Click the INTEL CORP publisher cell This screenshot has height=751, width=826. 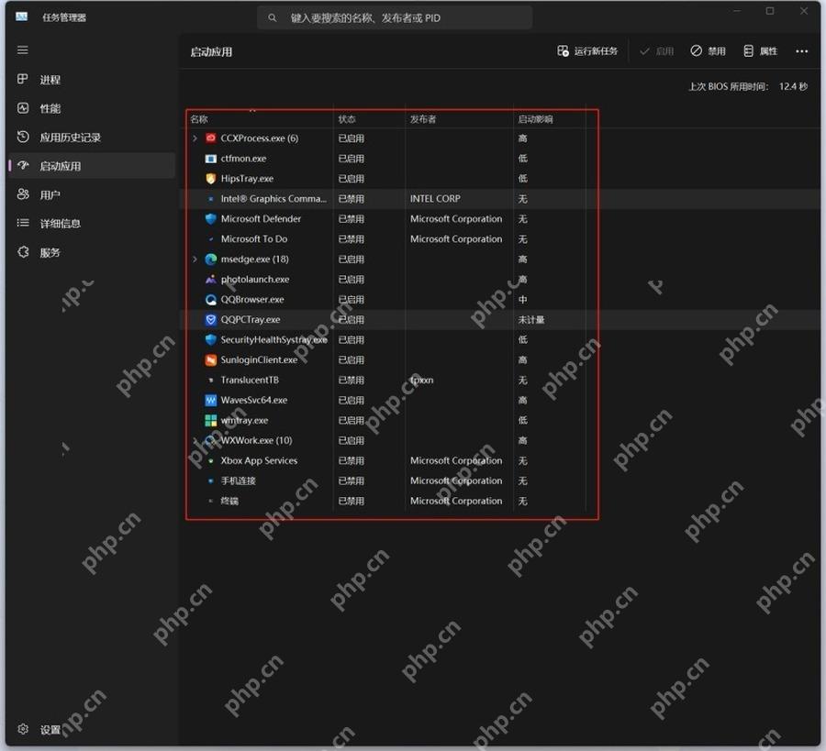point(435,198)
